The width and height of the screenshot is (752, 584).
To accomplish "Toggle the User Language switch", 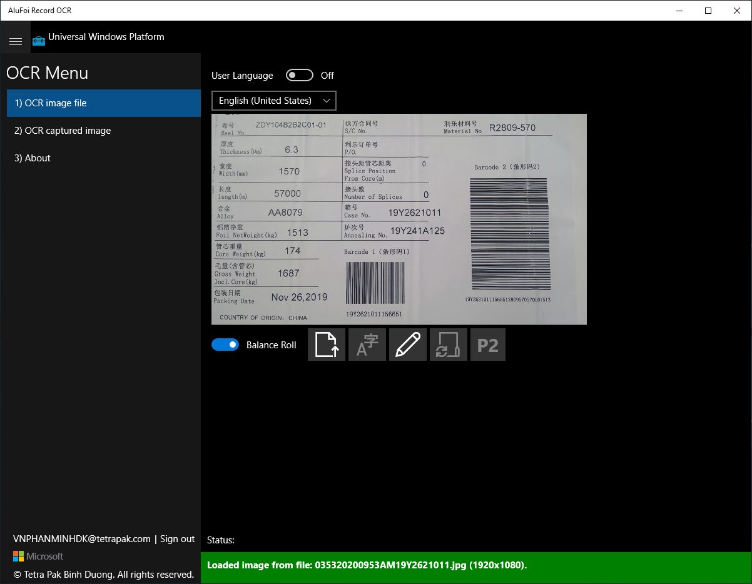I will pyautogui.click(x=299, y=75).
